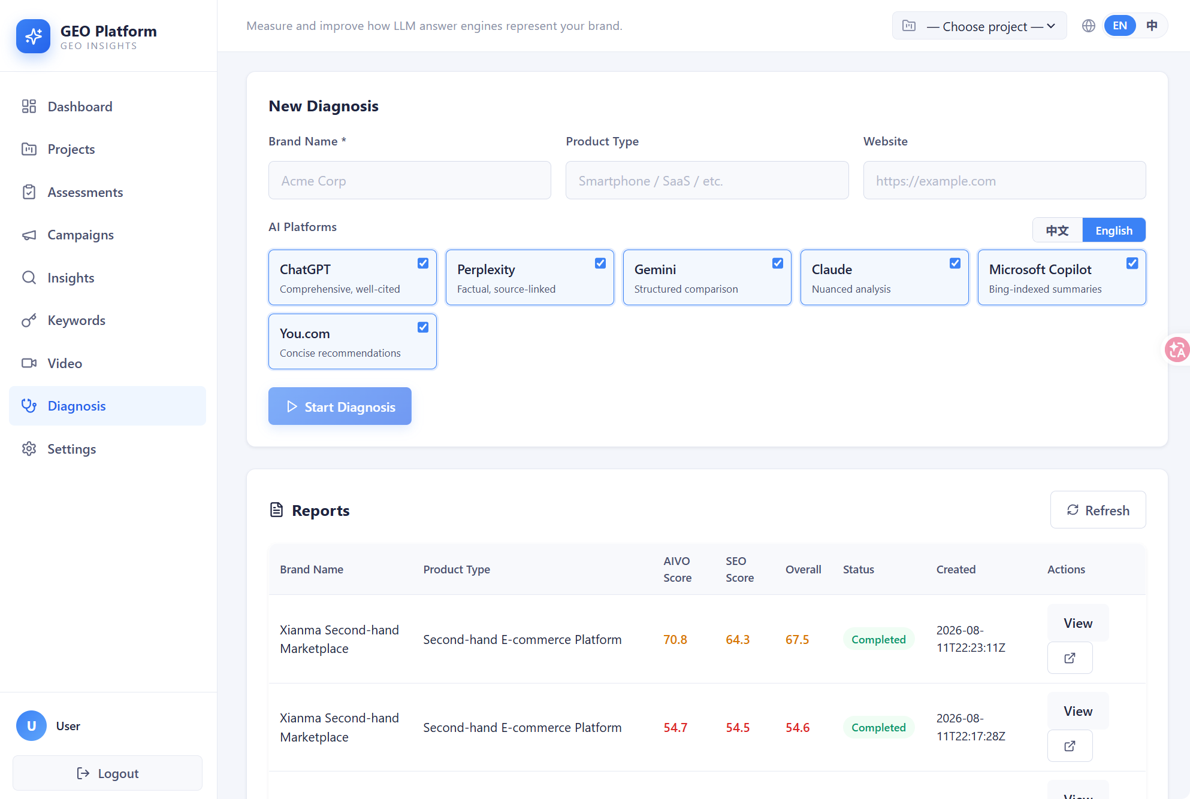This screenshot has width=1190, height=799.
Task: Click the 2026-08-11T22:17:28Z created timestamp
Action: pos(971,727)
